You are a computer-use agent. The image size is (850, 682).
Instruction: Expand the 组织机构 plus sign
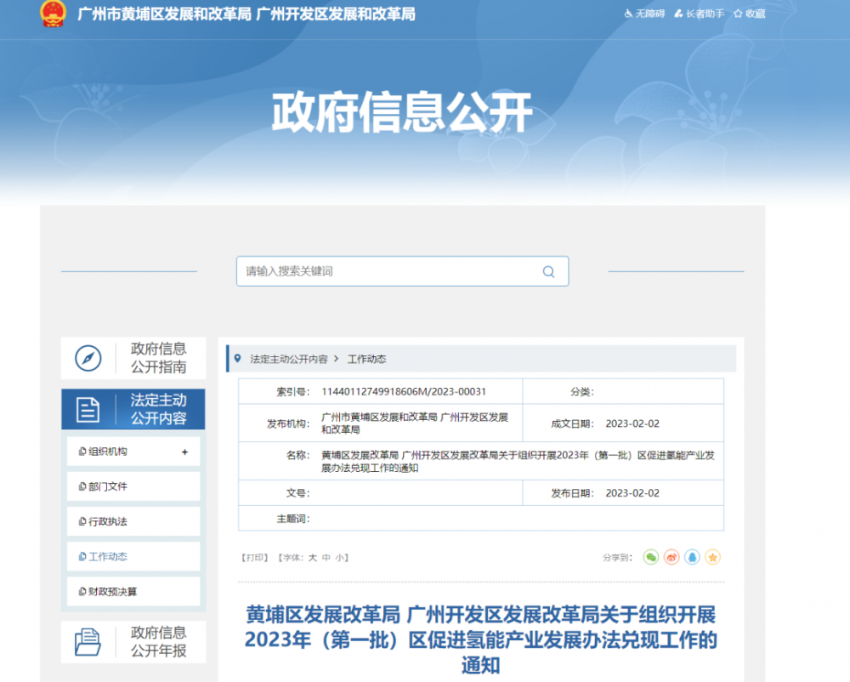coord(184,452)
